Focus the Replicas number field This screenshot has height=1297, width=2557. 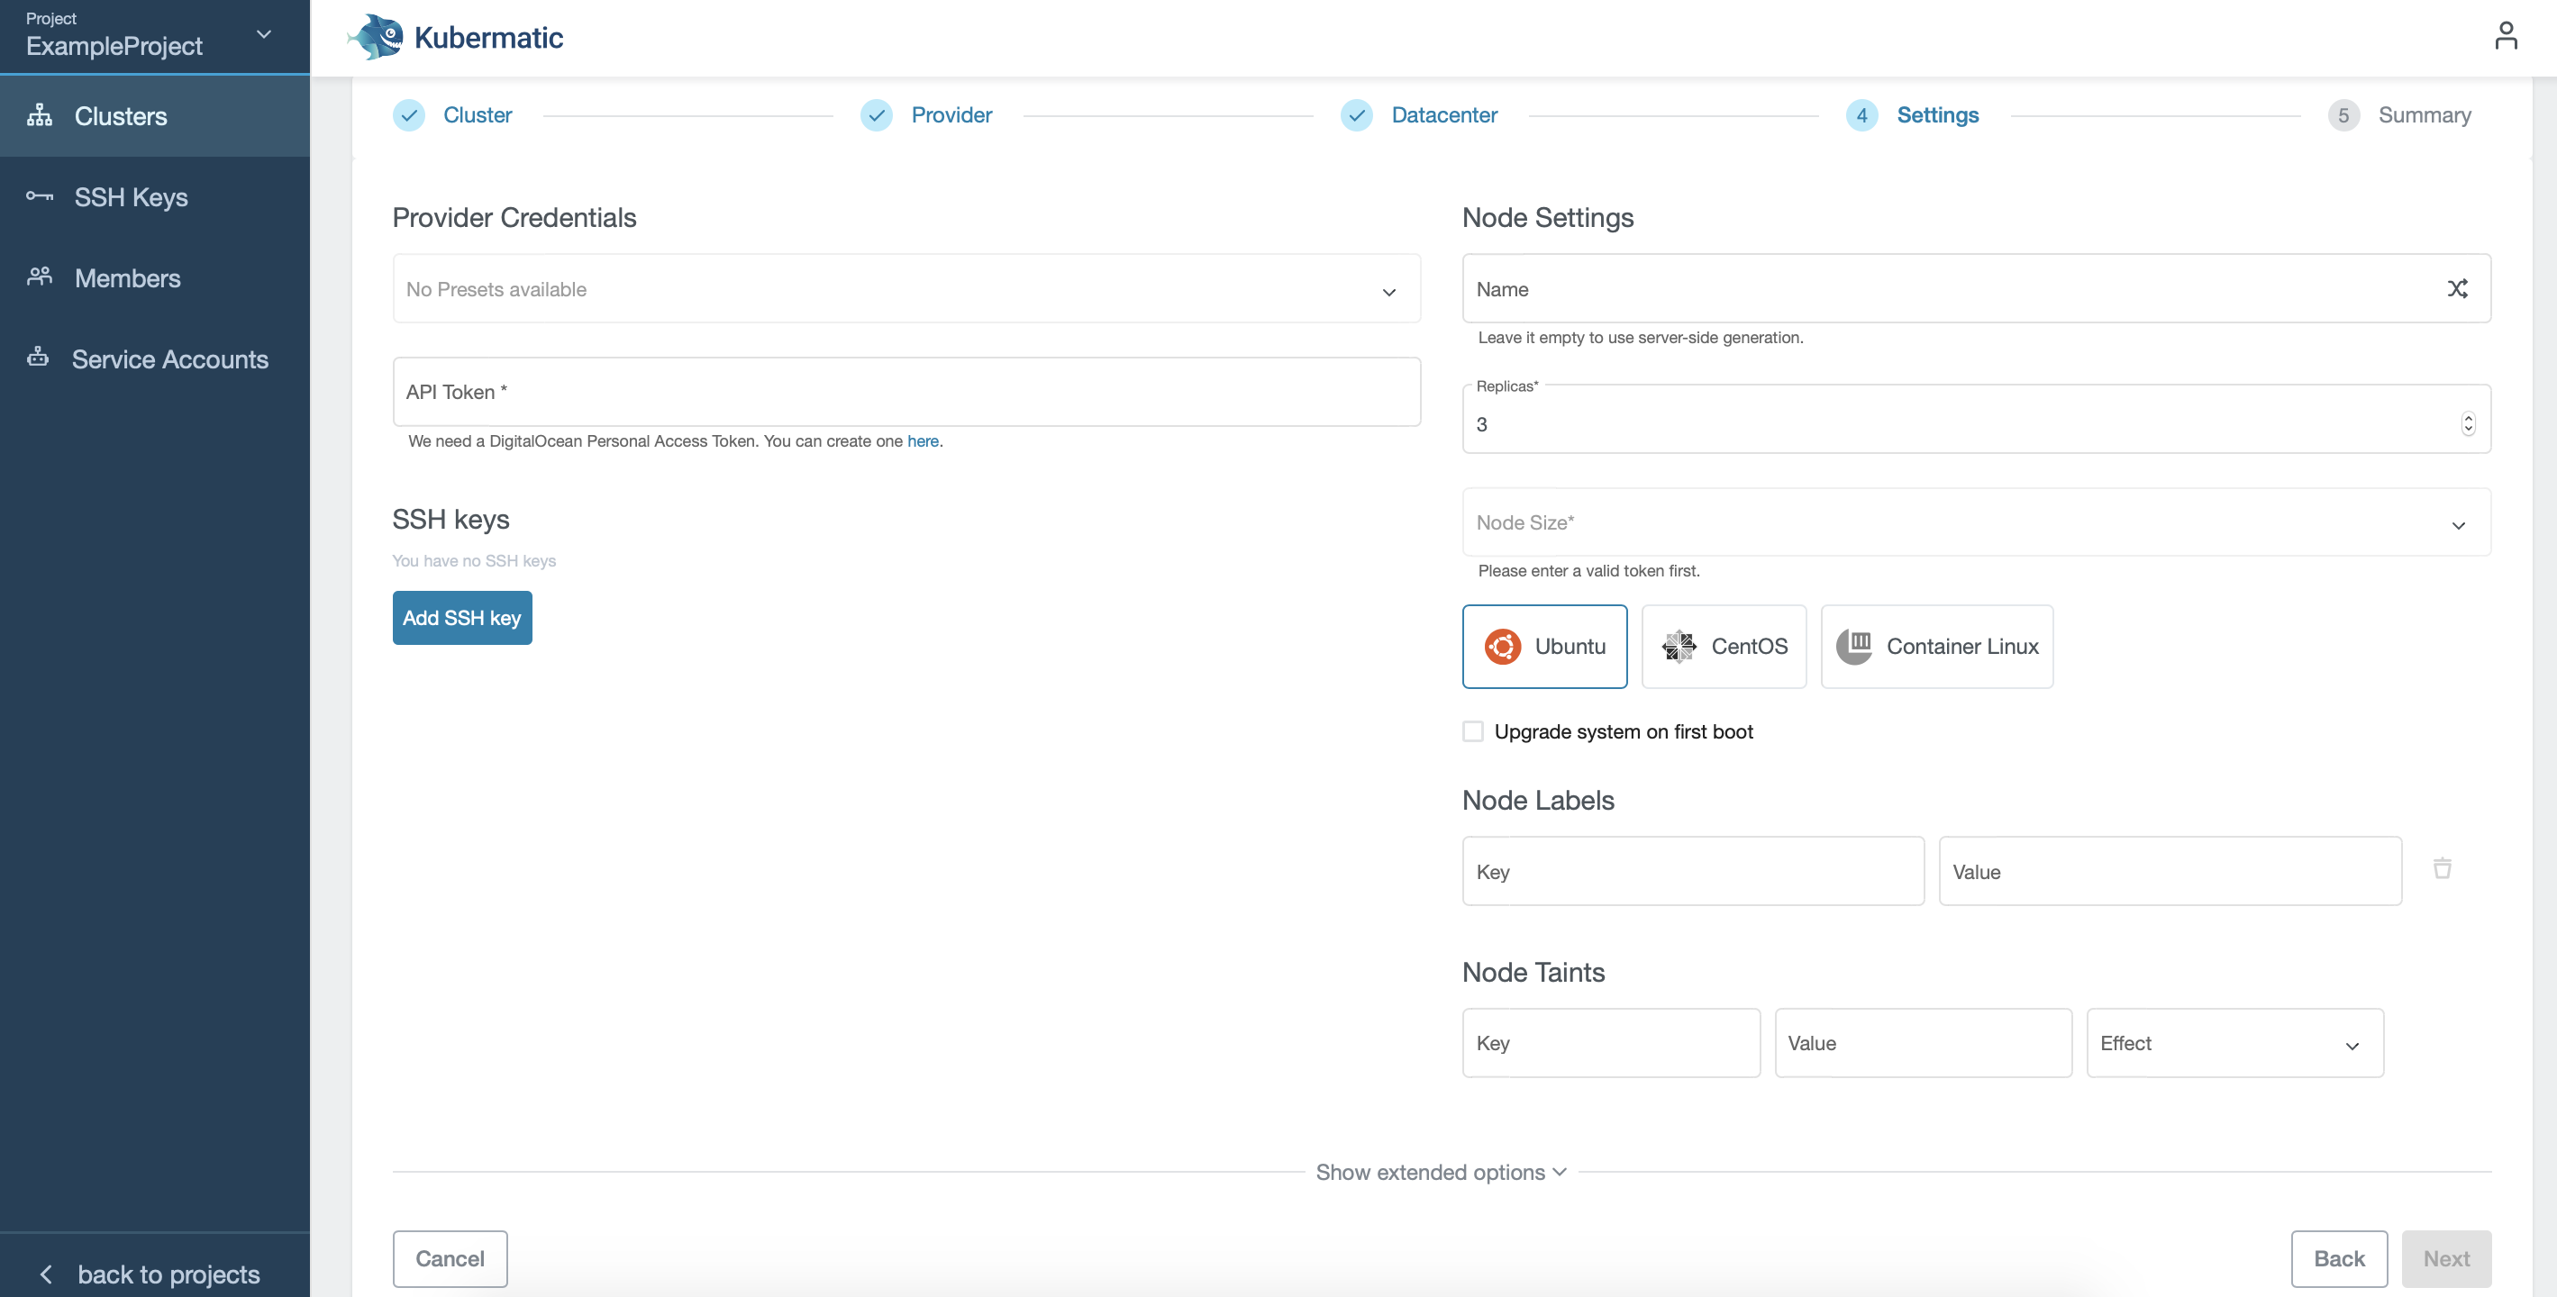coord(1977,420)
